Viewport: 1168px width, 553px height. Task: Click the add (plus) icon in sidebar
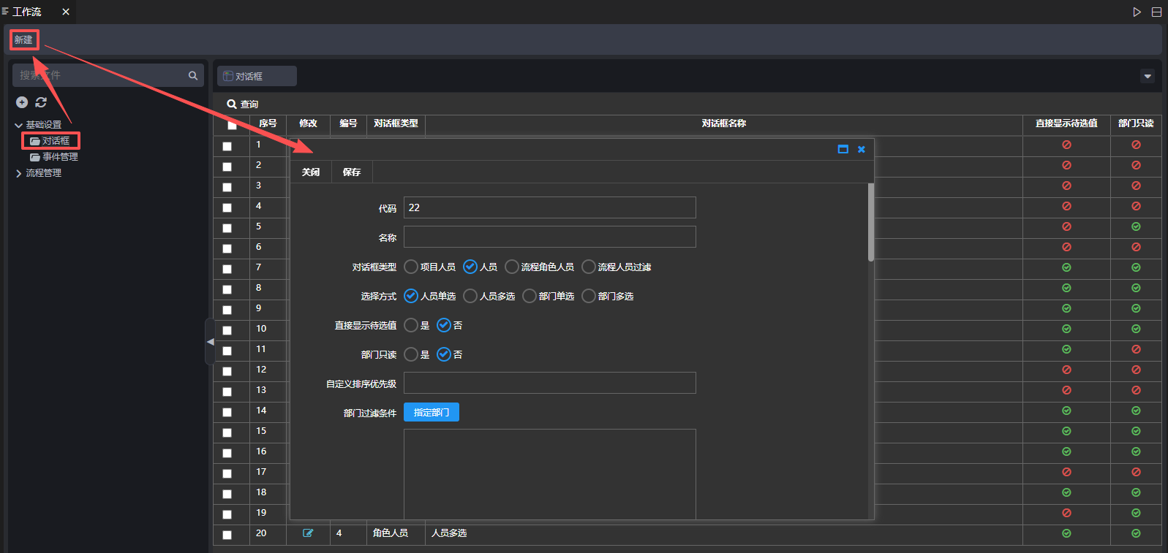(x=22, y=102)
